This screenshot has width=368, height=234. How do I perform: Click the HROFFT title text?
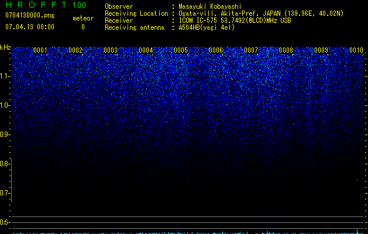click(x=36, y=5)
